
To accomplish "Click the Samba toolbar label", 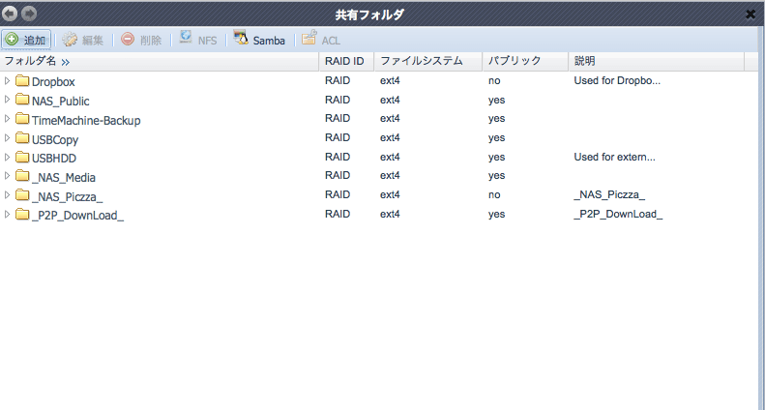I will point(269,41).
